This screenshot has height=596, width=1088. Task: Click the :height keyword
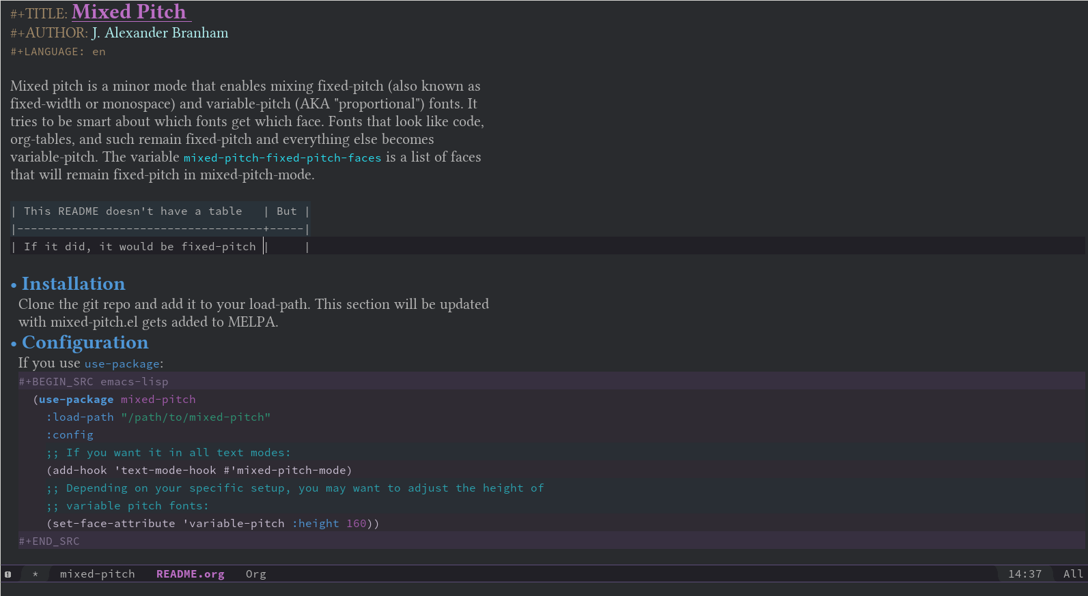point(316,524)
